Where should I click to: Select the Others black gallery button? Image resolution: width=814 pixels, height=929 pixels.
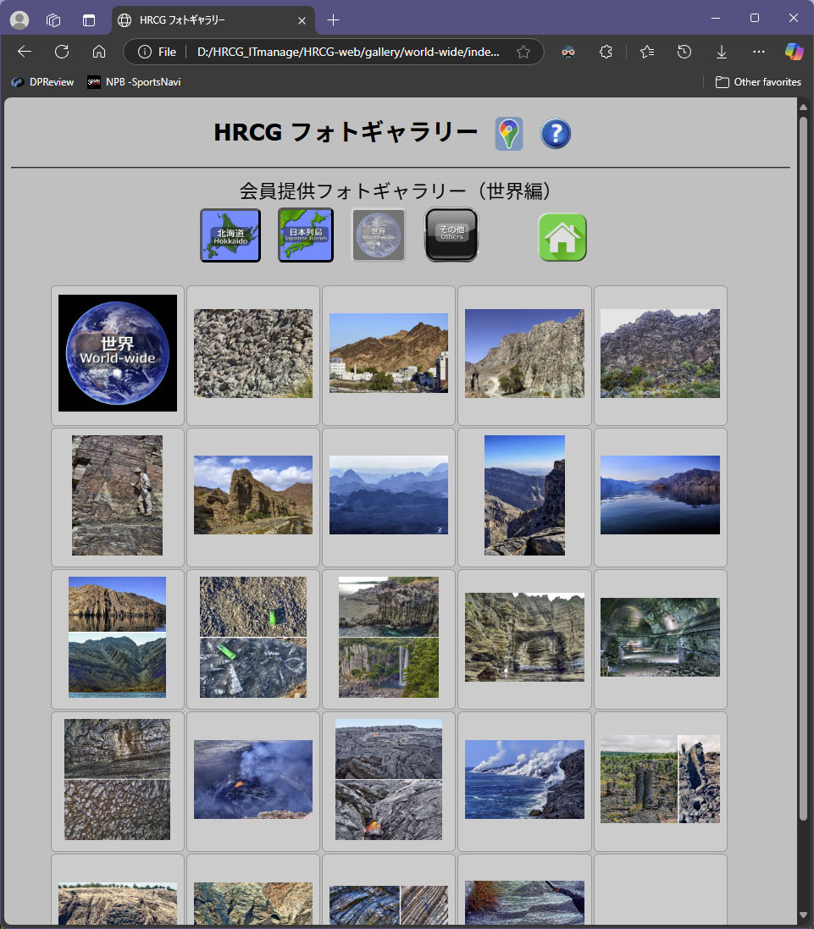coord(451,235)
